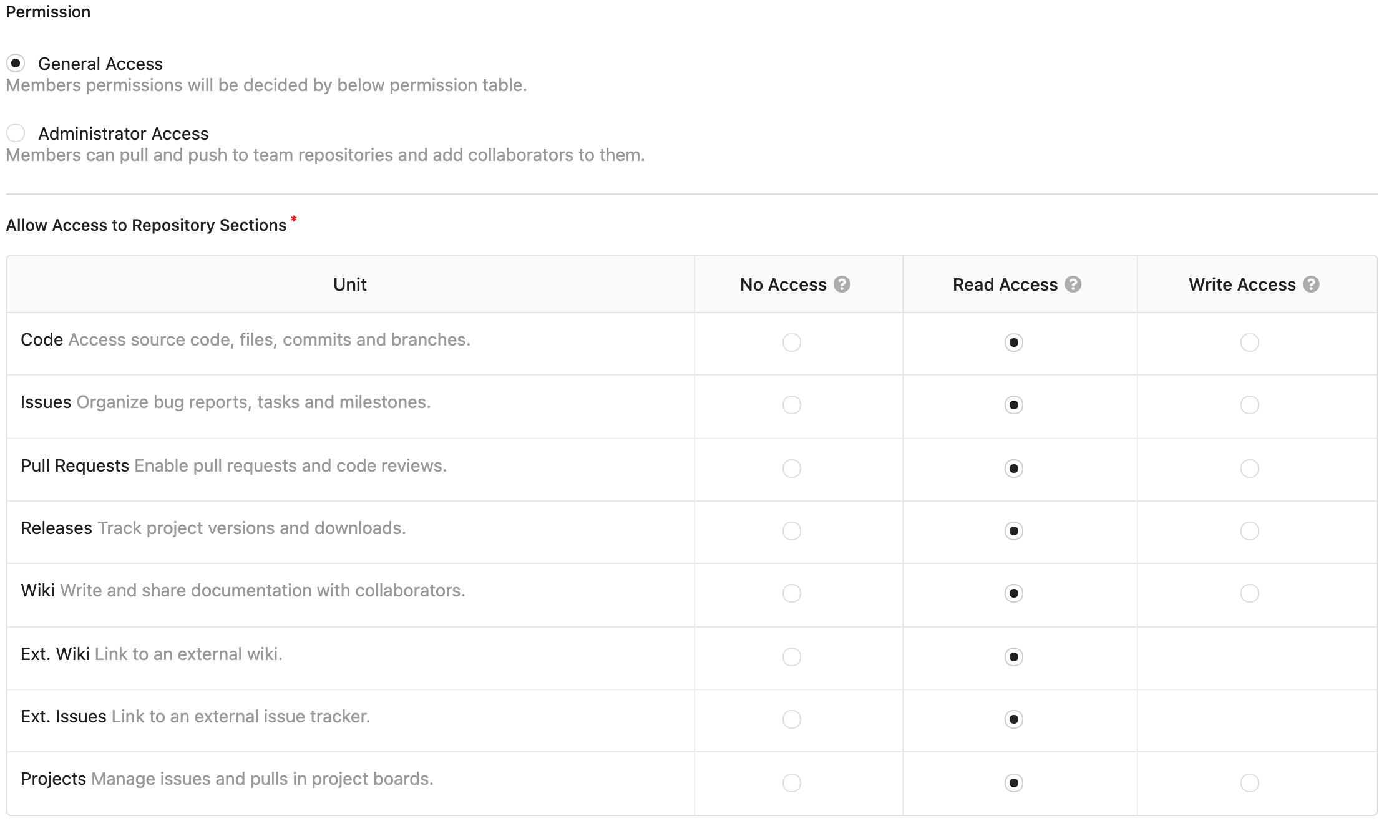Set Projects to No Access
The image size is (1384, 821).
[792, 783]
